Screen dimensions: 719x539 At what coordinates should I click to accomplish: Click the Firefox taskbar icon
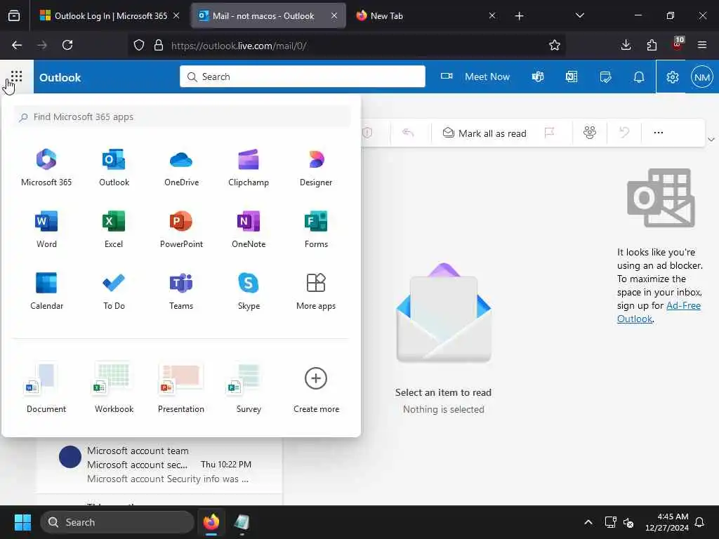pos(211,522)
